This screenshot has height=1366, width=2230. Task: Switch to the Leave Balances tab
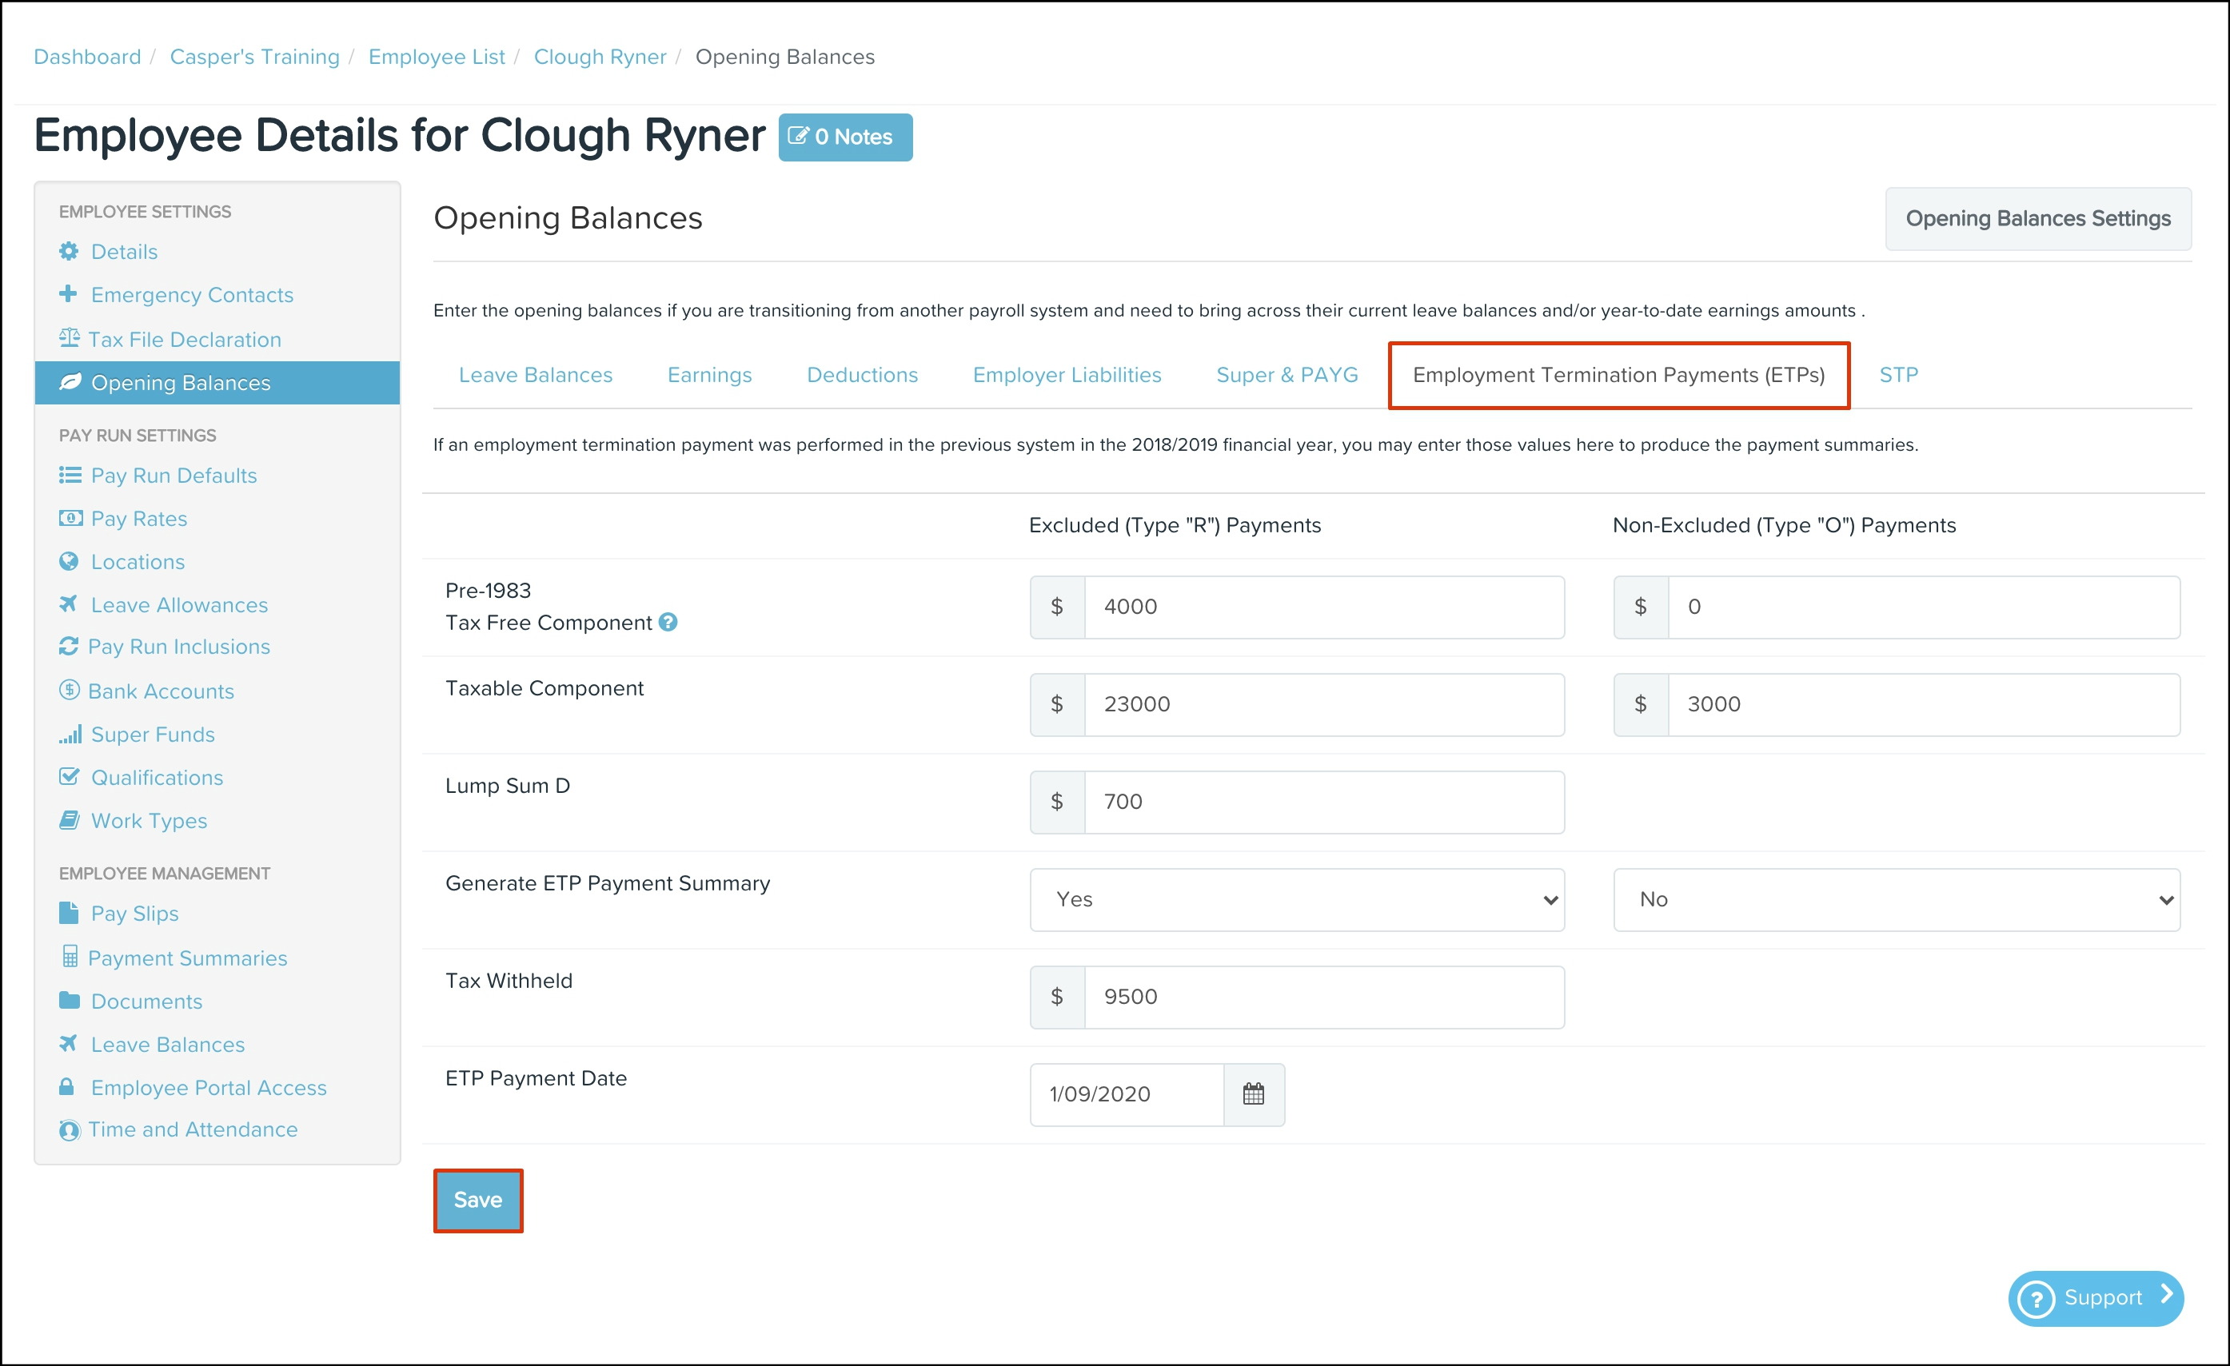[535, 375]
